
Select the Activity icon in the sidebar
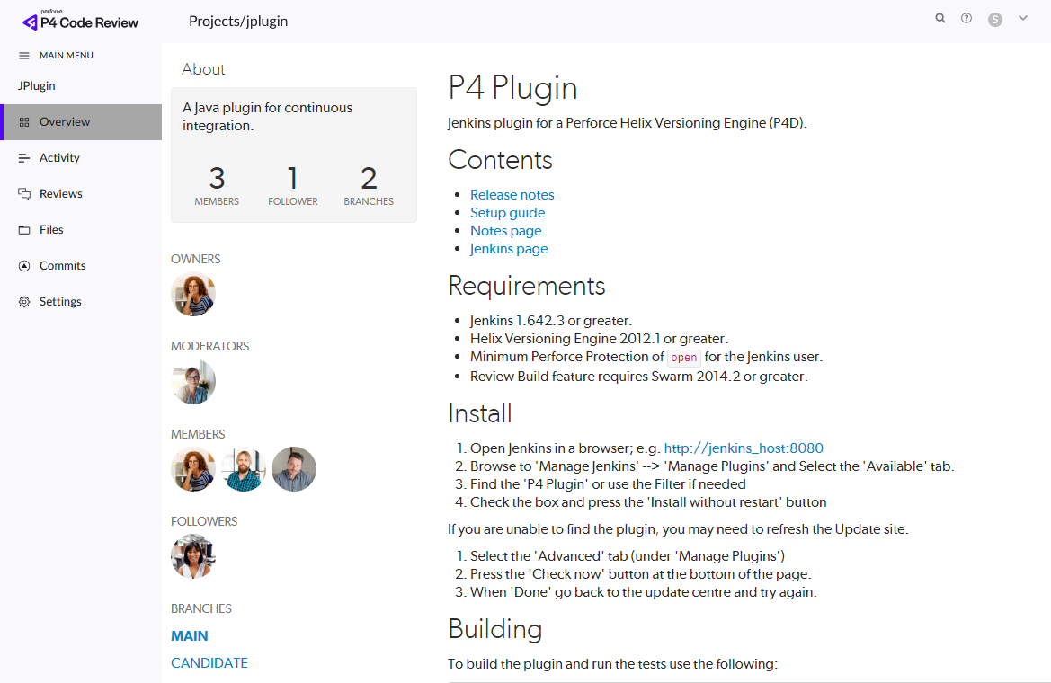[x=23, y=157]
